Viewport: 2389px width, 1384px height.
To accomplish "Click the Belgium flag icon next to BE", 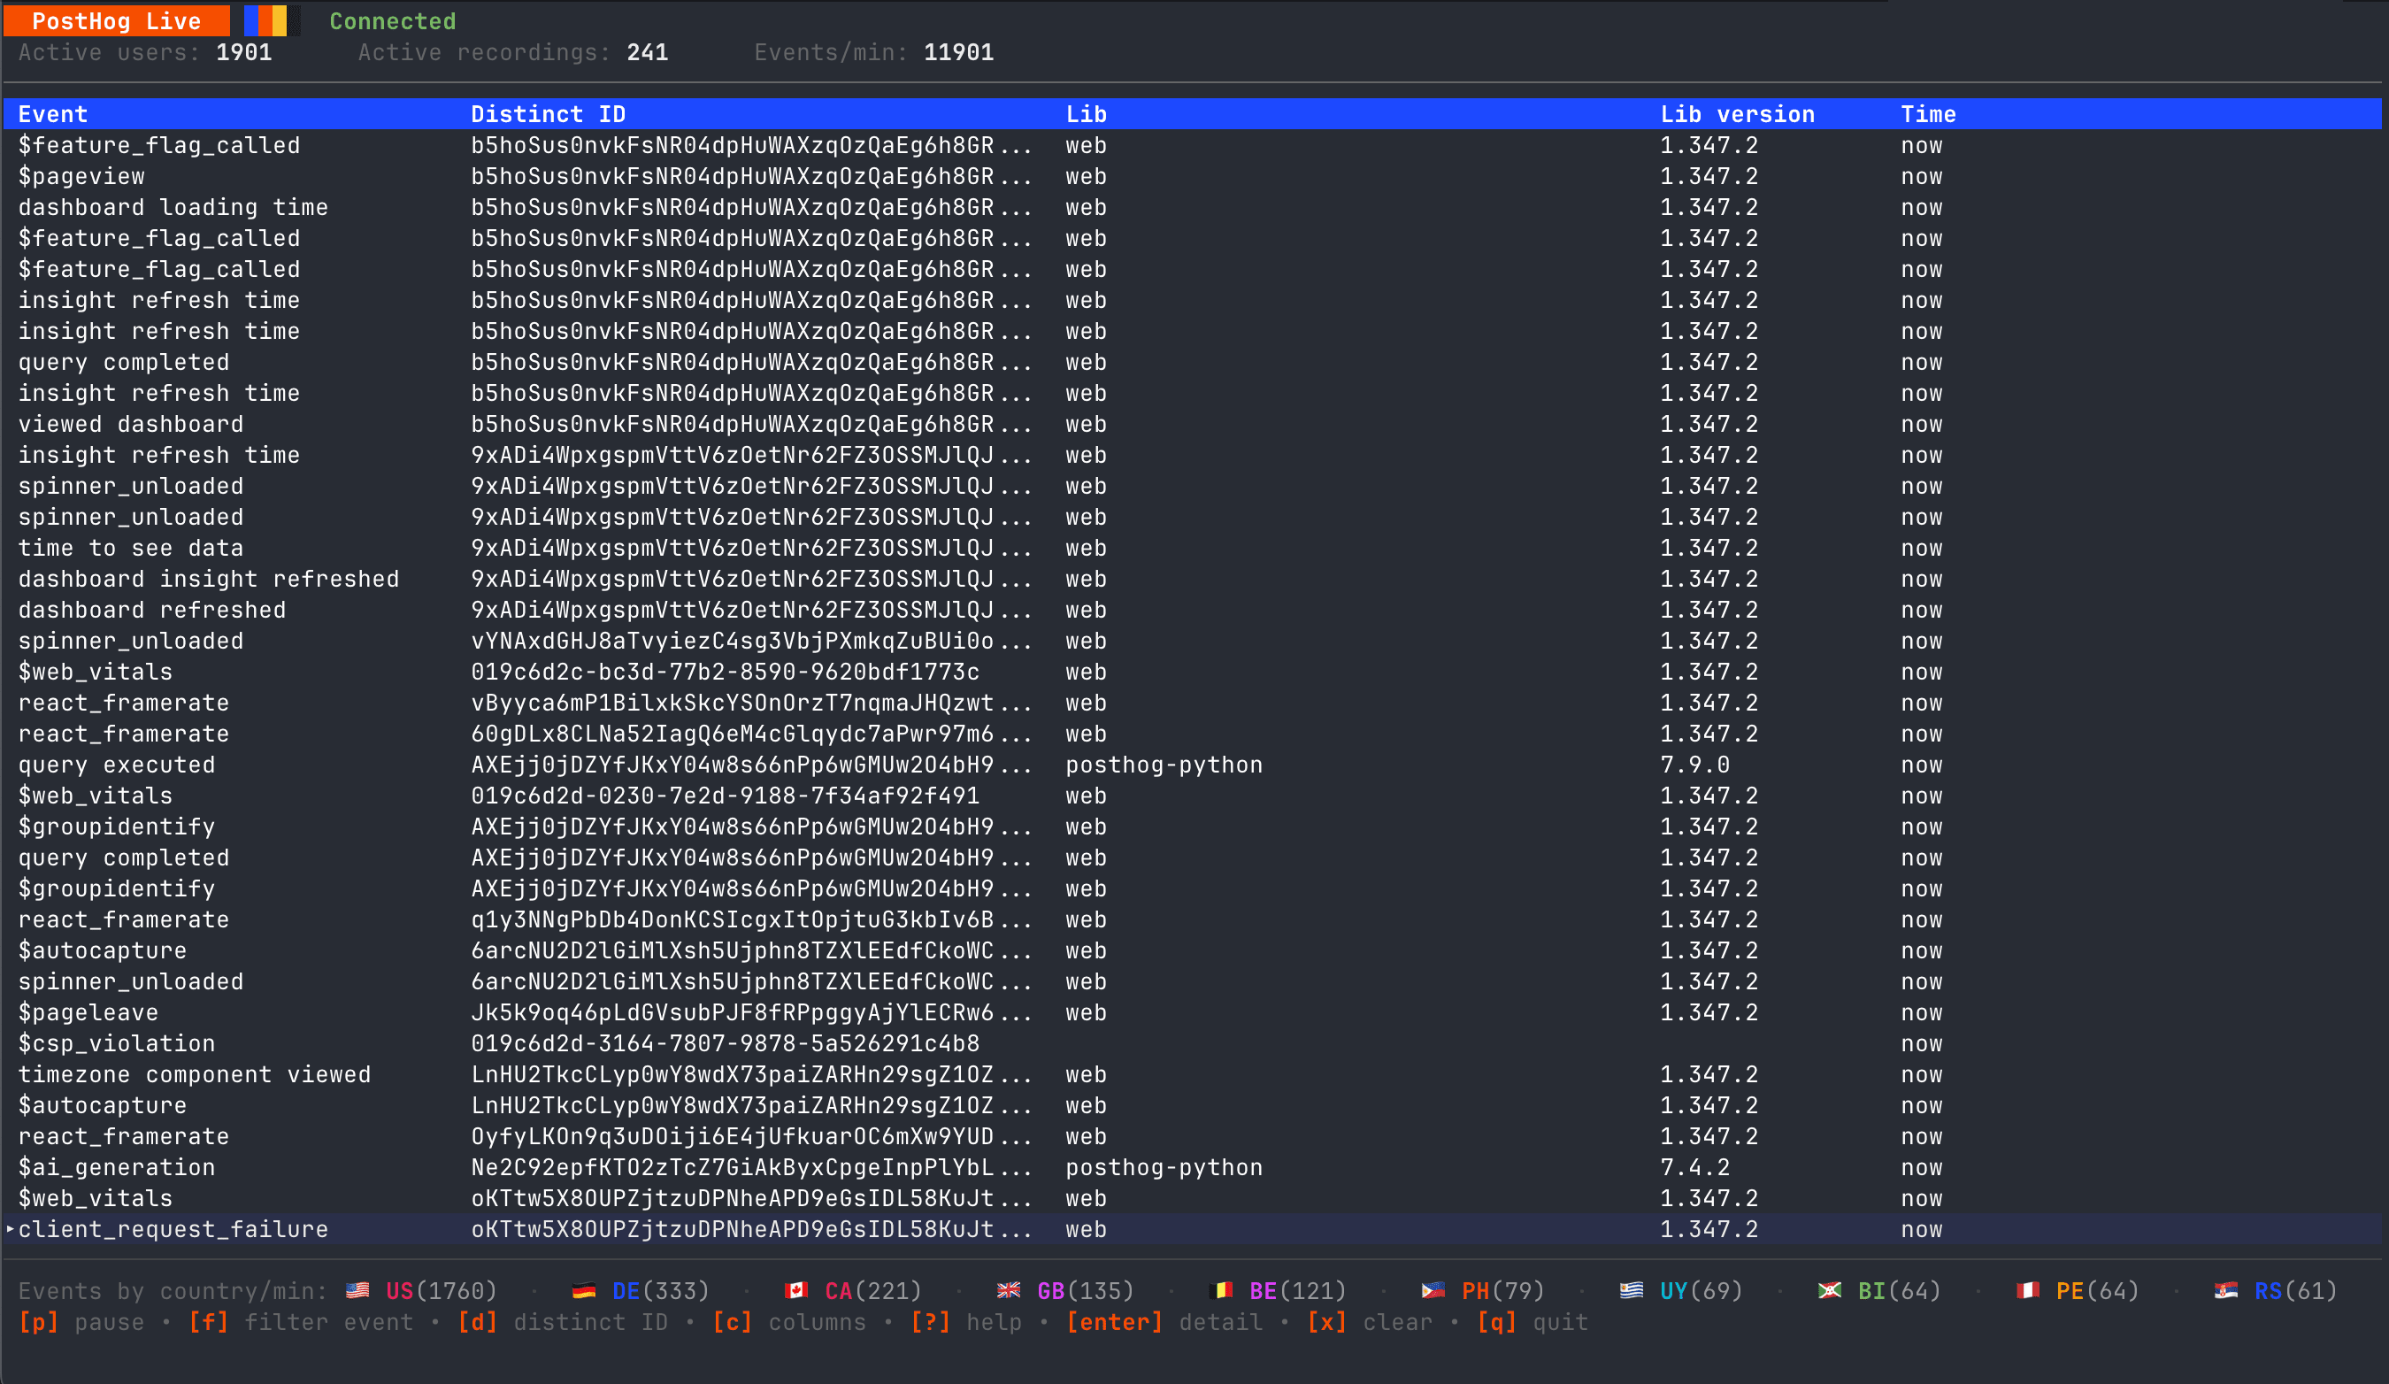I will coord(1222,1290).
